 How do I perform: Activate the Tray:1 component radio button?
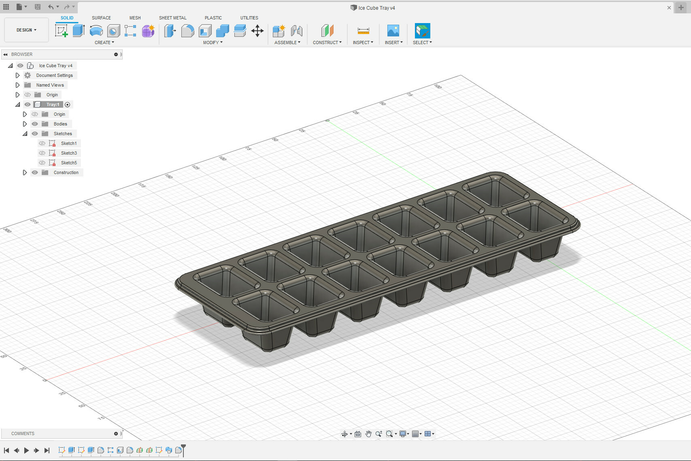68,104
